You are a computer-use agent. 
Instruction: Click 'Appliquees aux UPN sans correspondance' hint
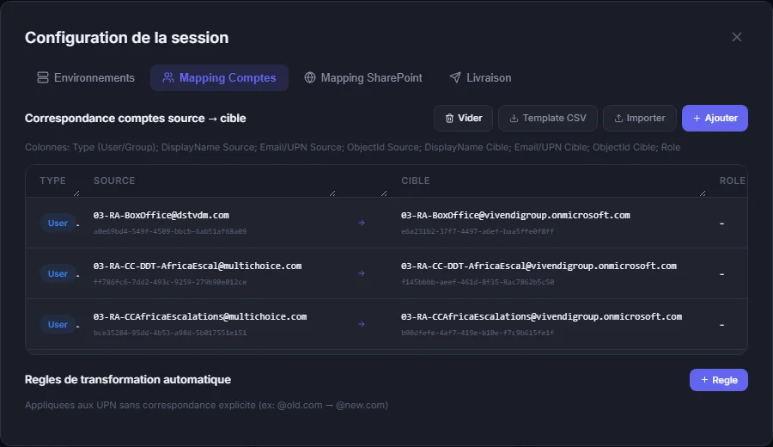[x=206, y=405]
